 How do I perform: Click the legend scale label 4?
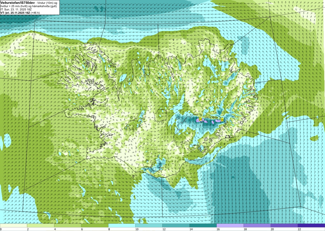coord(55,229)
